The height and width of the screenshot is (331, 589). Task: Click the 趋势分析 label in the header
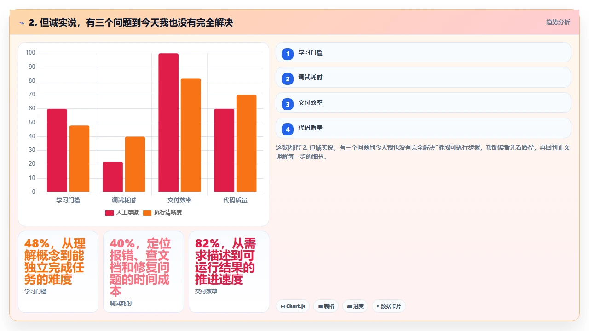(558, 22)
